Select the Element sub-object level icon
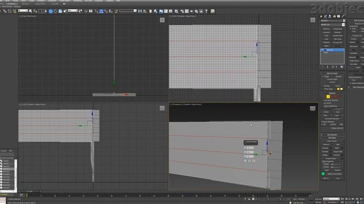 pos(339,97)
